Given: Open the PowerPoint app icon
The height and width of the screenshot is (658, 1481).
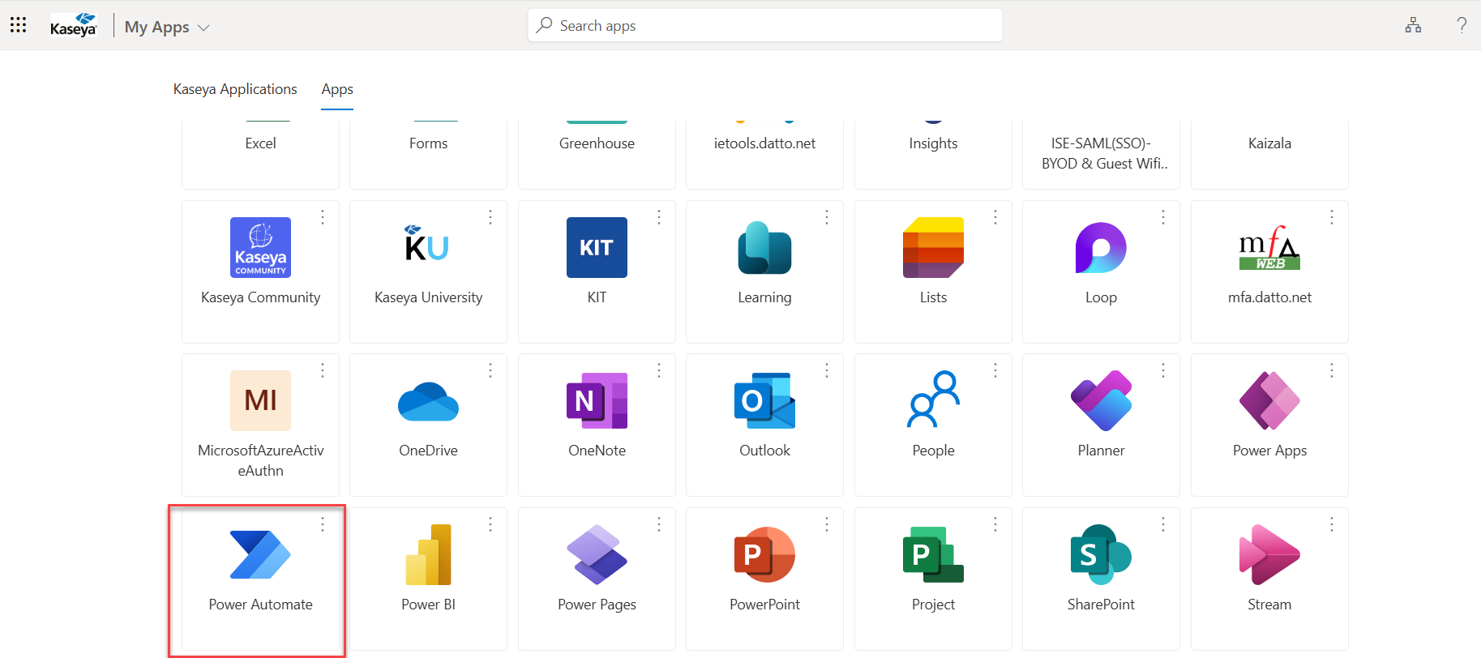Looking at the screenshot, I should pyautogui.click(x=764, y=554).
